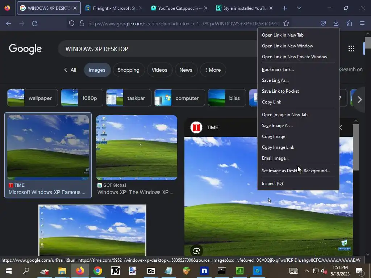
Task: Select Copy Image Link
Action: tap(298, 147)
